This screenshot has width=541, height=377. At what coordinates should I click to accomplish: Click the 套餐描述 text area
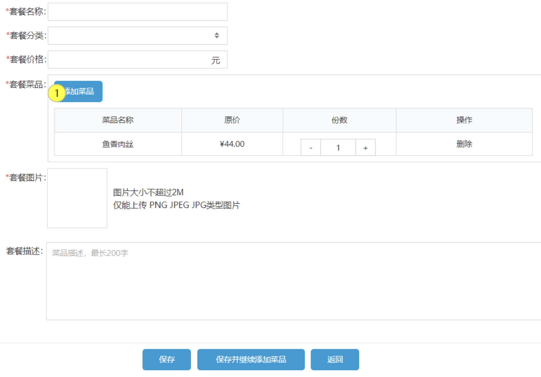[294, 281]
